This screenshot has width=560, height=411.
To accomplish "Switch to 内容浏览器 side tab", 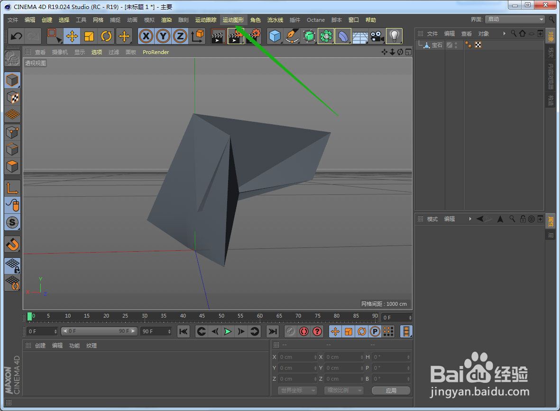I will click(x=551, y=76).
